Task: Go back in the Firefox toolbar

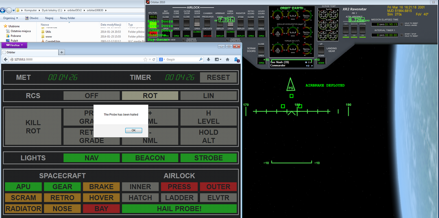Action: [x=6, y=60]
